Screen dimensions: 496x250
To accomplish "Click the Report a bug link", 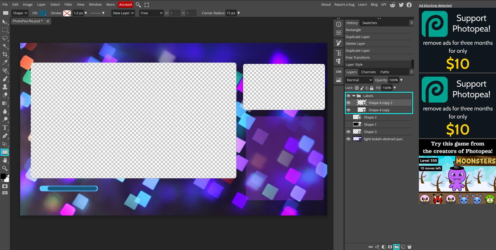I will point(344,4).
